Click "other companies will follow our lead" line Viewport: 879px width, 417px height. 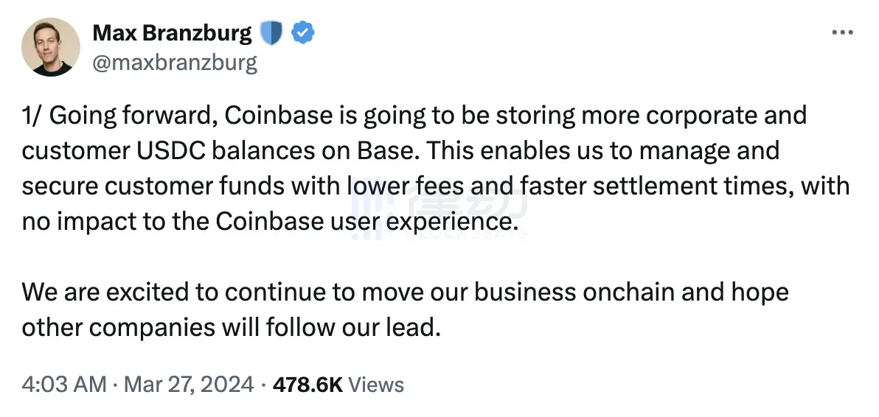point(231,327)
